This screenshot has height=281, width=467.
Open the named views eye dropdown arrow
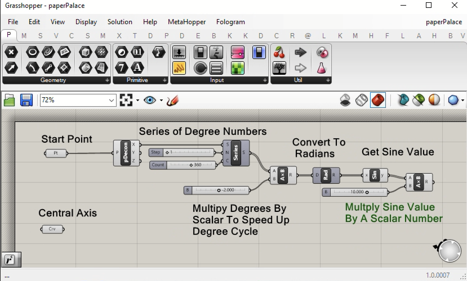pos(161,100)
